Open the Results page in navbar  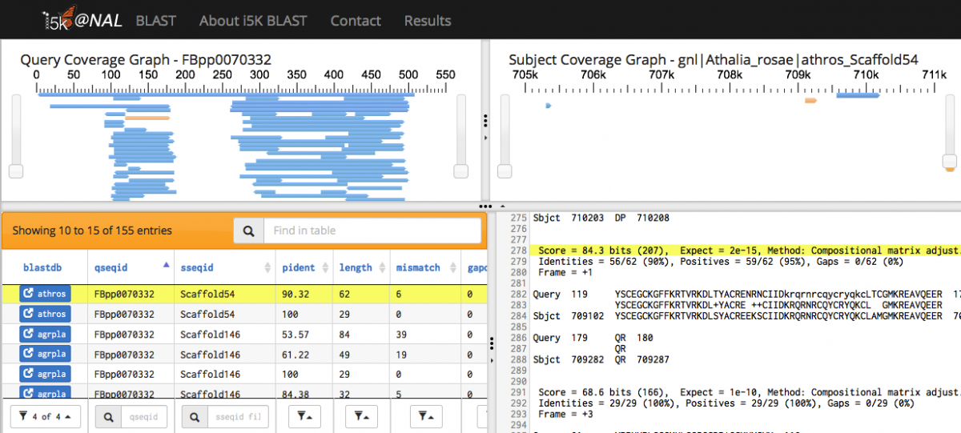[x=428, y=21]
